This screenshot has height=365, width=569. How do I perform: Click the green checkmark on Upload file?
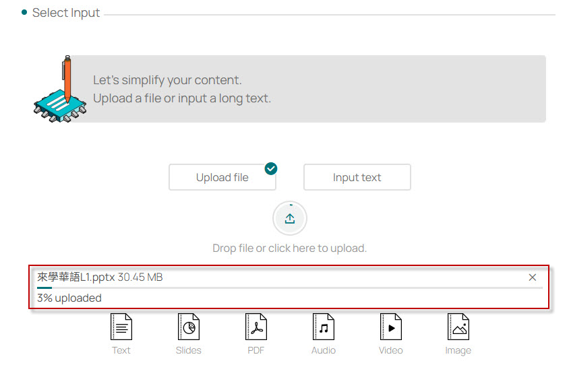(271, 168)
